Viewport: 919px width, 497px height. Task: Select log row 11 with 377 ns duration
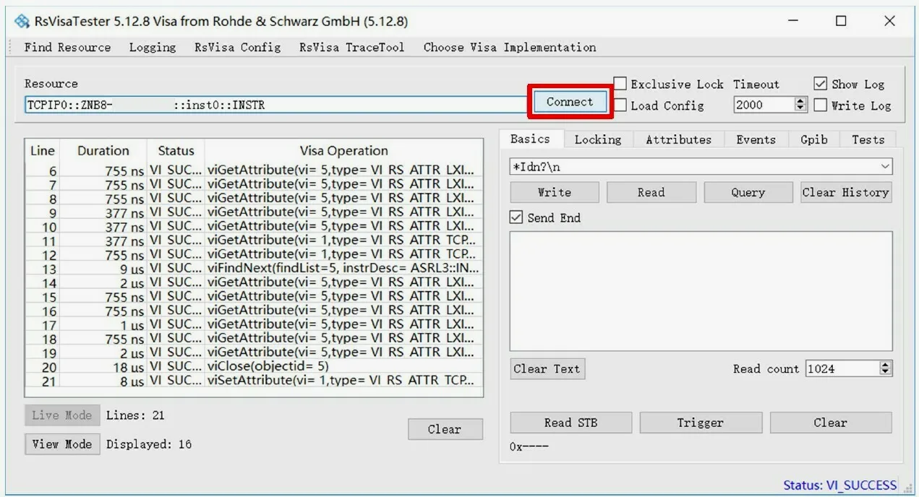[x=254, y=240]
